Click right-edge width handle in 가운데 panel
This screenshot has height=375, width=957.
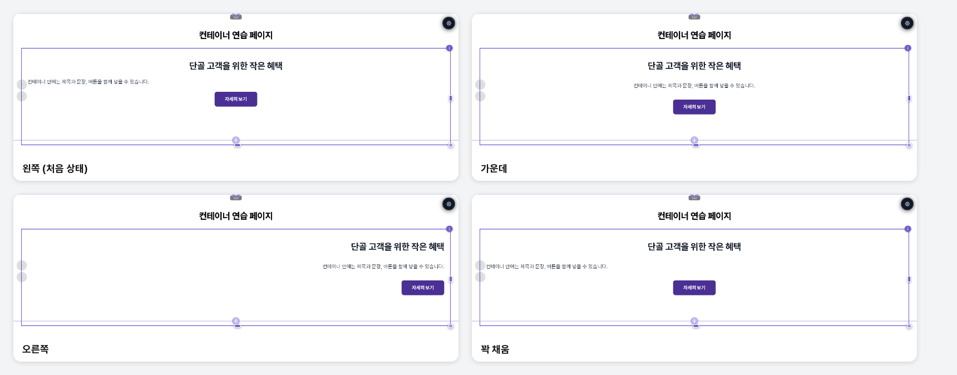pos(909,98)
